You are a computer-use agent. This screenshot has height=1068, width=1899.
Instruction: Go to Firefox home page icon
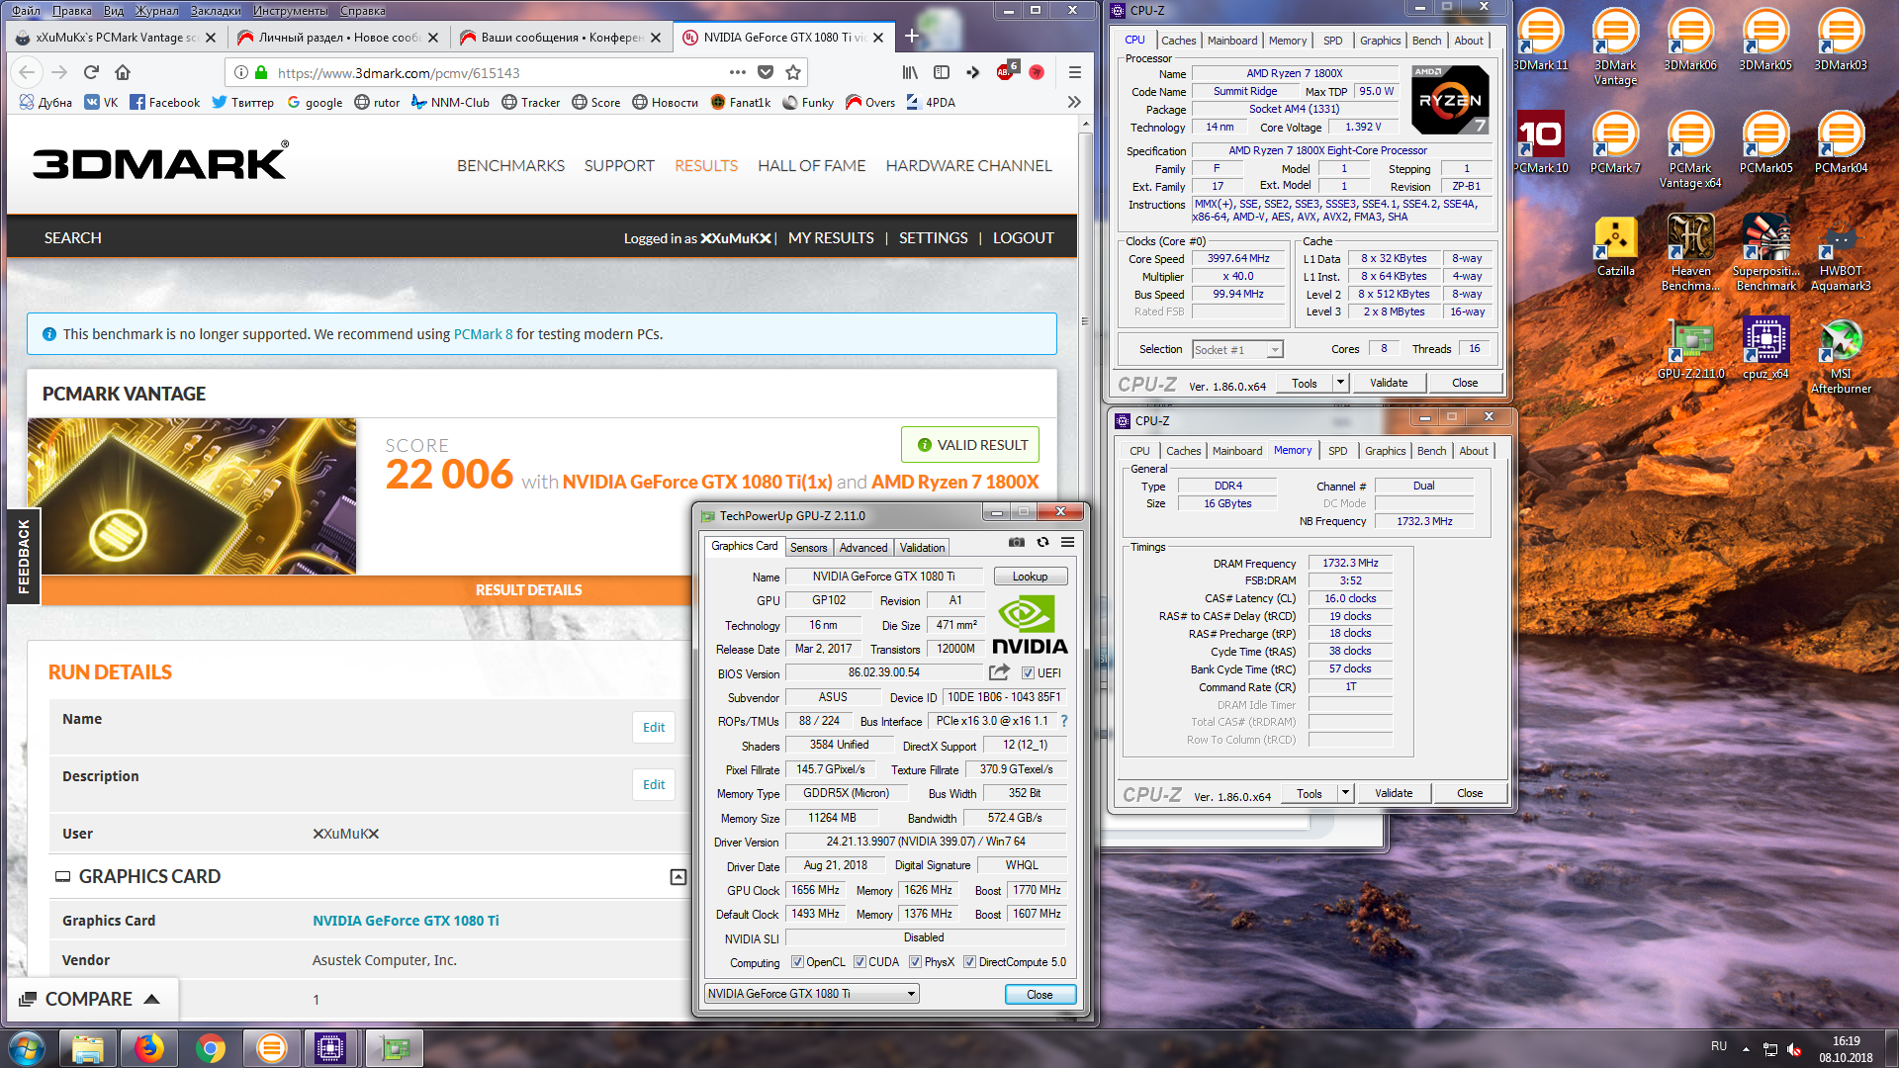click(123, 72)
